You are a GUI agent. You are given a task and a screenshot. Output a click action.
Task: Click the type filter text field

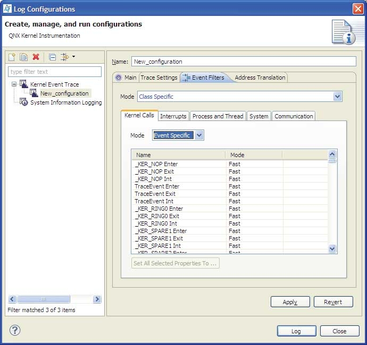[55, 72]
